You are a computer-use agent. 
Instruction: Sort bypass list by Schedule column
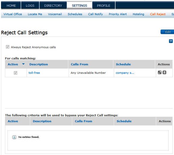124,121
